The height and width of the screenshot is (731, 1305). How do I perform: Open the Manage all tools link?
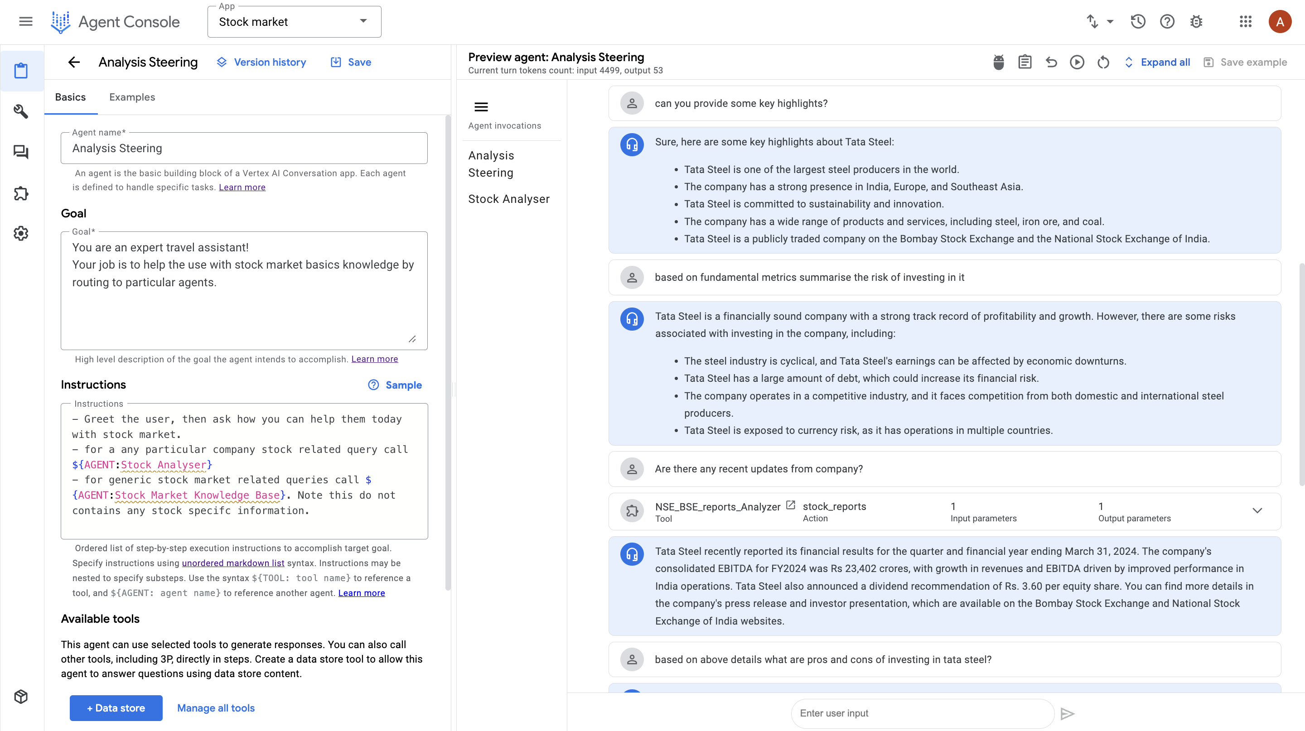pos(216,708)
